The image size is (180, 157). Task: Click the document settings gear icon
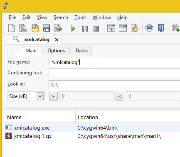tap(134, 28)
